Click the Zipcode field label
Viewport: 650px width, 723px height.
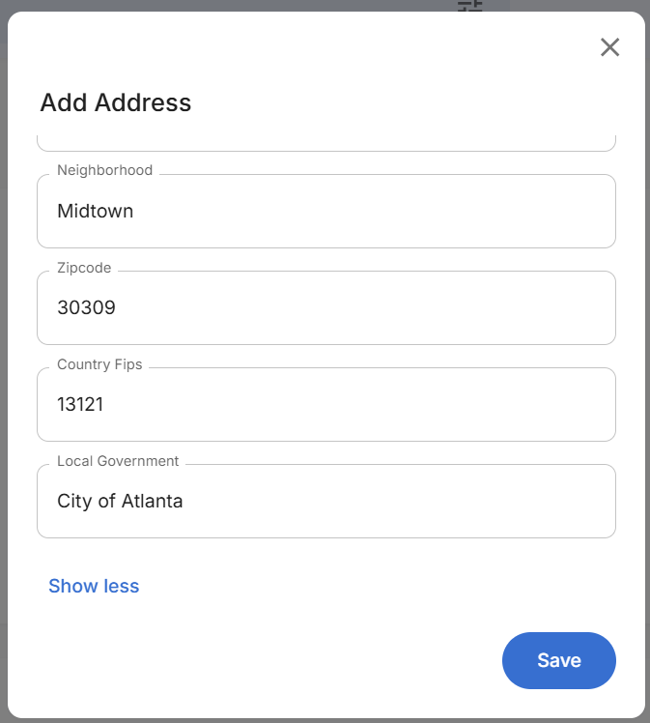pos(84,268)
